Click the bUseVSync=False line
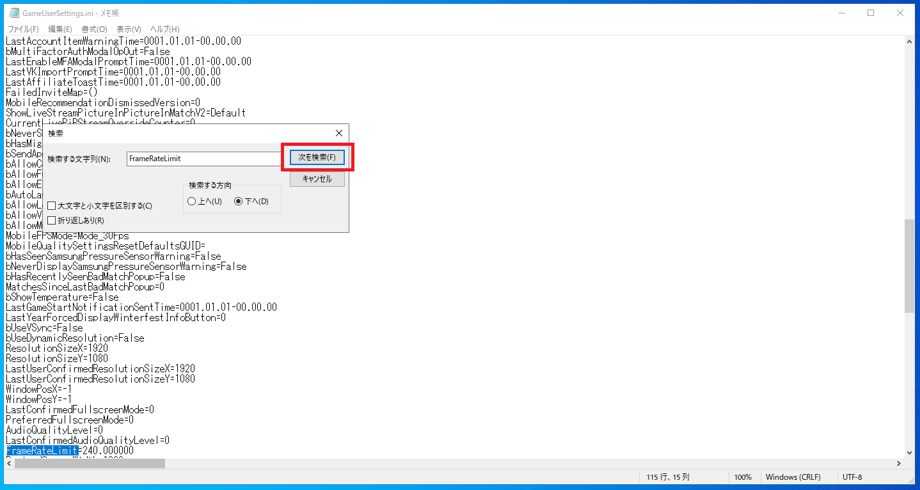The width and height of the screenshot is (920, 490). coord(44,328)
